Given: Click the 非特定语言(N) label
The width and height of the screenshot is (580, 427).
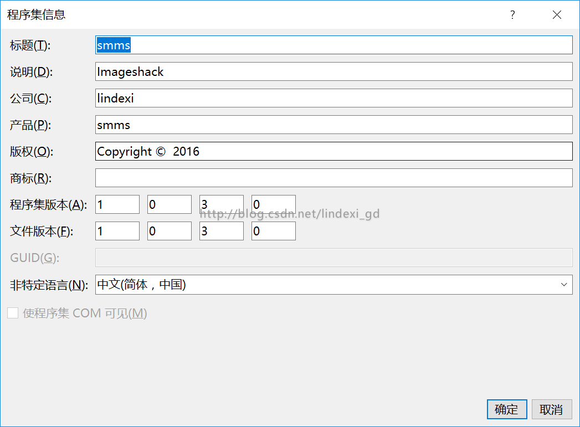Looking at the screenshot, I should [x=49, y=285].
